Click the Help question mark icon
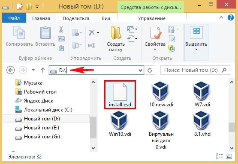The height and width of the screenshot is (164, 238). pyautogui.click(x=230, y=18)
